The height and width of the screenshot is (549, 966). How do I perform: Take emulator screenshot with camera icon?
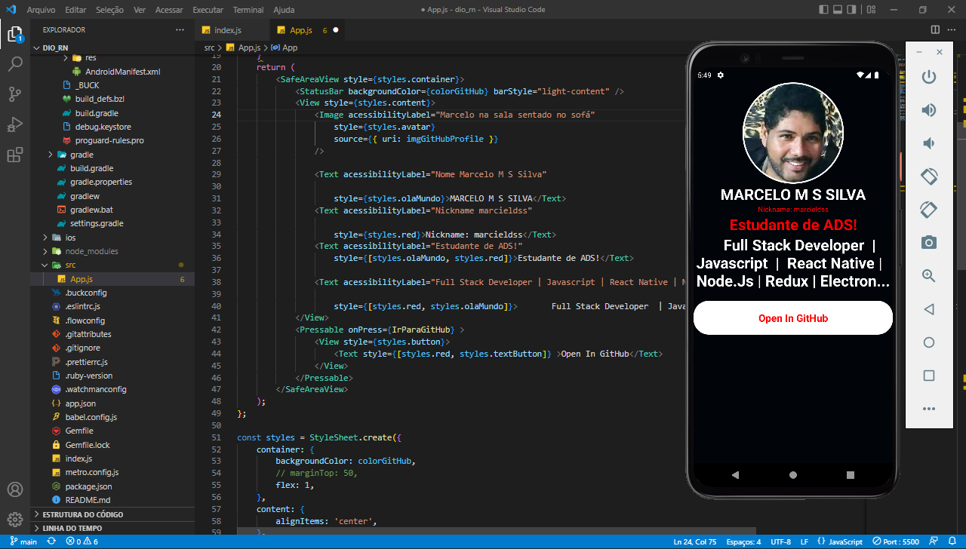coord(929,243)
